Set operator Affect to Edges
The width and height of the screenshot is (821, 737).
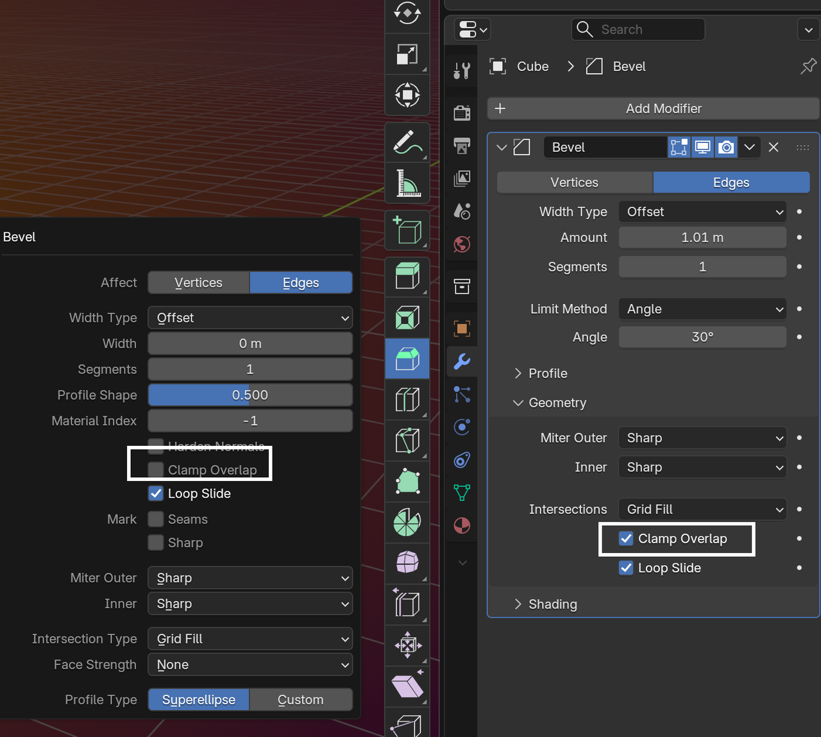click(x=301, y=283)
